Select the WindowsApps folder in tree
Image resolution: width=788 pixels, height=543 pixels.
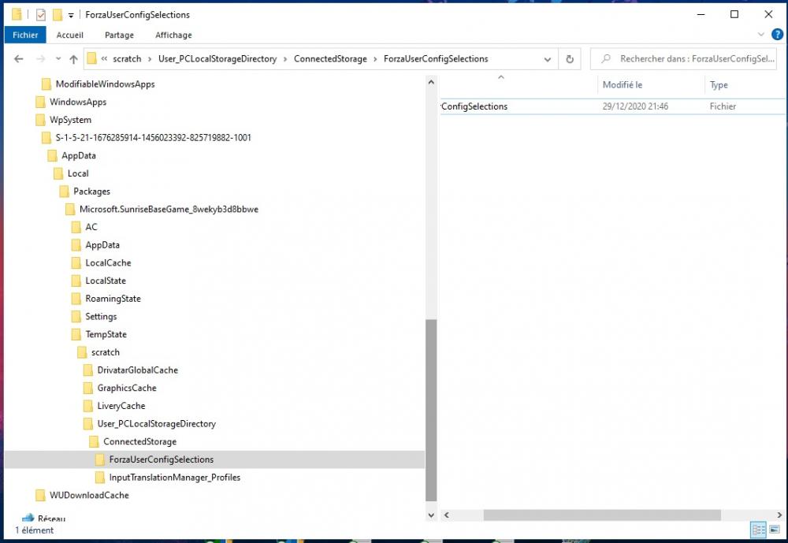point(78,102)
